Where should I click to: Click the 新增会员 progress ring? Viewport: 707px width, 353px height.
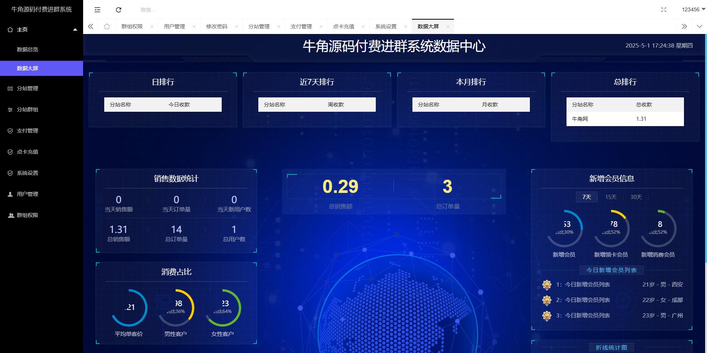click(564, 228)
